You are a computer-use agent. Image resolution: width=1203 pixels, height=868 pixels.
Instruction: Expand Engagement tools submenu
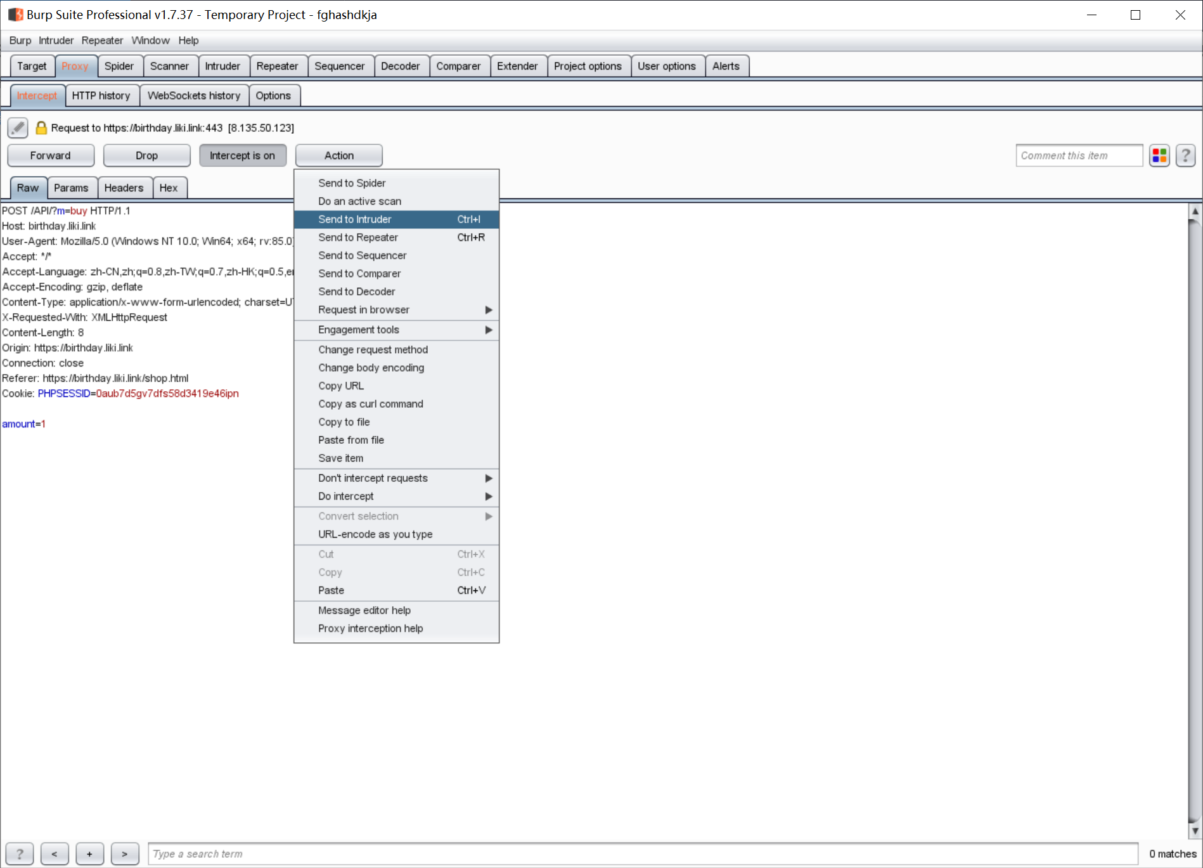(397, 330)
